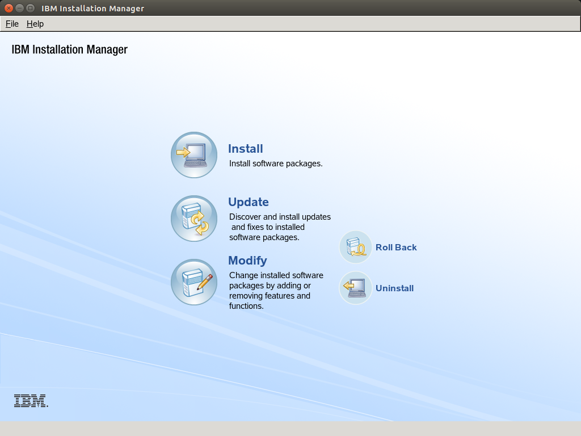The height and width of the screenshot is (436, 581).
Task: Select the Update link
Action: click(249, 202)
